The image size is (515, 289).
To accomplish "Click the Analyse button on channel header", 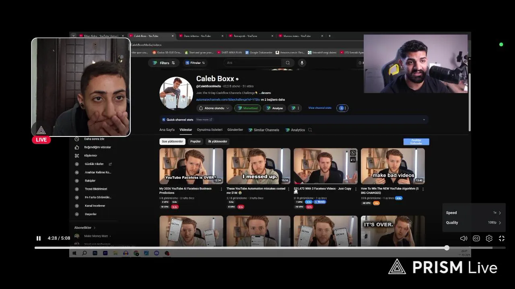I will [x=275, y=108].
